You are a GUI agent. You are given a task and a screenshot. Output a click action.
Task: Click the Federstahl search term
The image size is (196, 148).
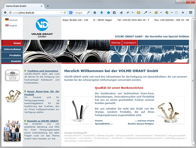(x=160, y=136)
